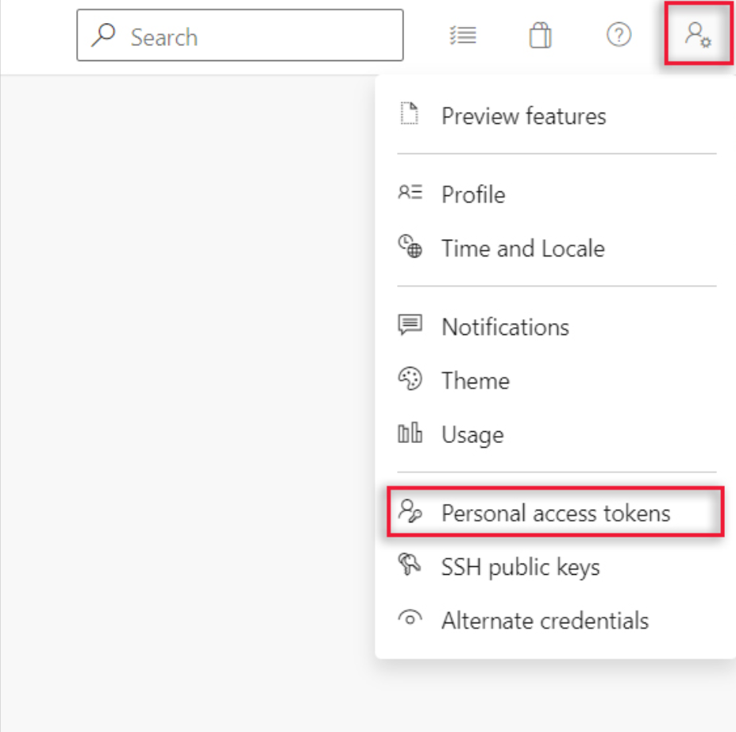The height and width of the screenshot is (732, 736).
Task: Click the Preview features page icon
Action: tap(409, 115)
